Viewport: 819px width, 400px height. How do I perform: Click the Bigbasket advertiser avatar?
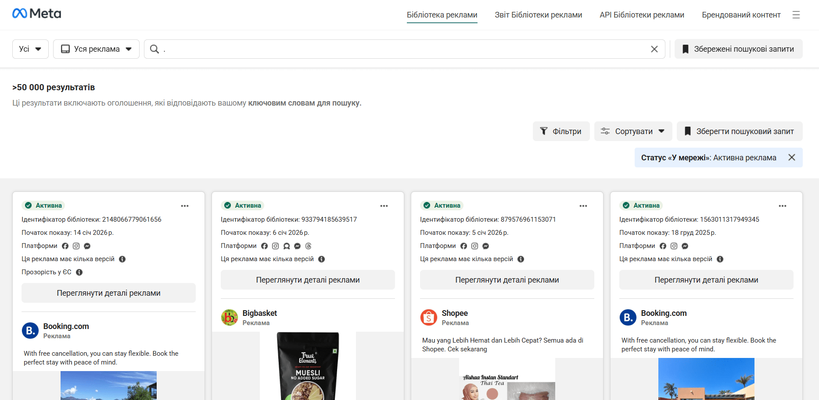(230, 318)
